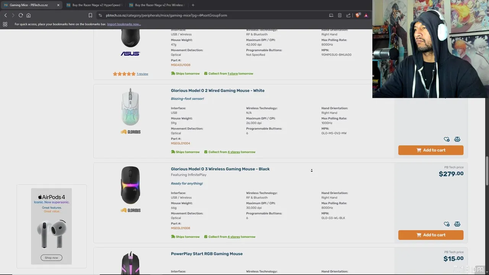Open PowerPlay Start RGB Gaming Mouse title
Screen dimensions: 489x275
click(x=207, y=254)
